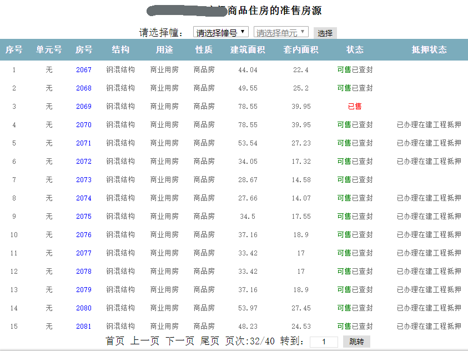This screenshot has width=468, height=351.
Task: Go to 尾页 last page
Action: pos(209,341)
